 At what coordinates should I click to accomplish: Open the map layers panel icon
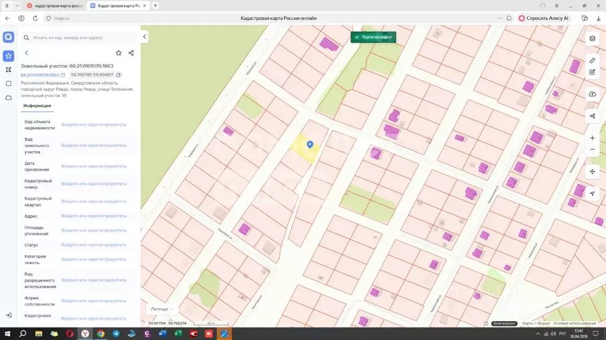[x=592, y=38]
